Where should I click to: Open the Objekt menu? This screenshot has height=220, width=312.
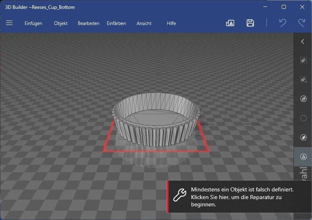[x=61, y=23]
